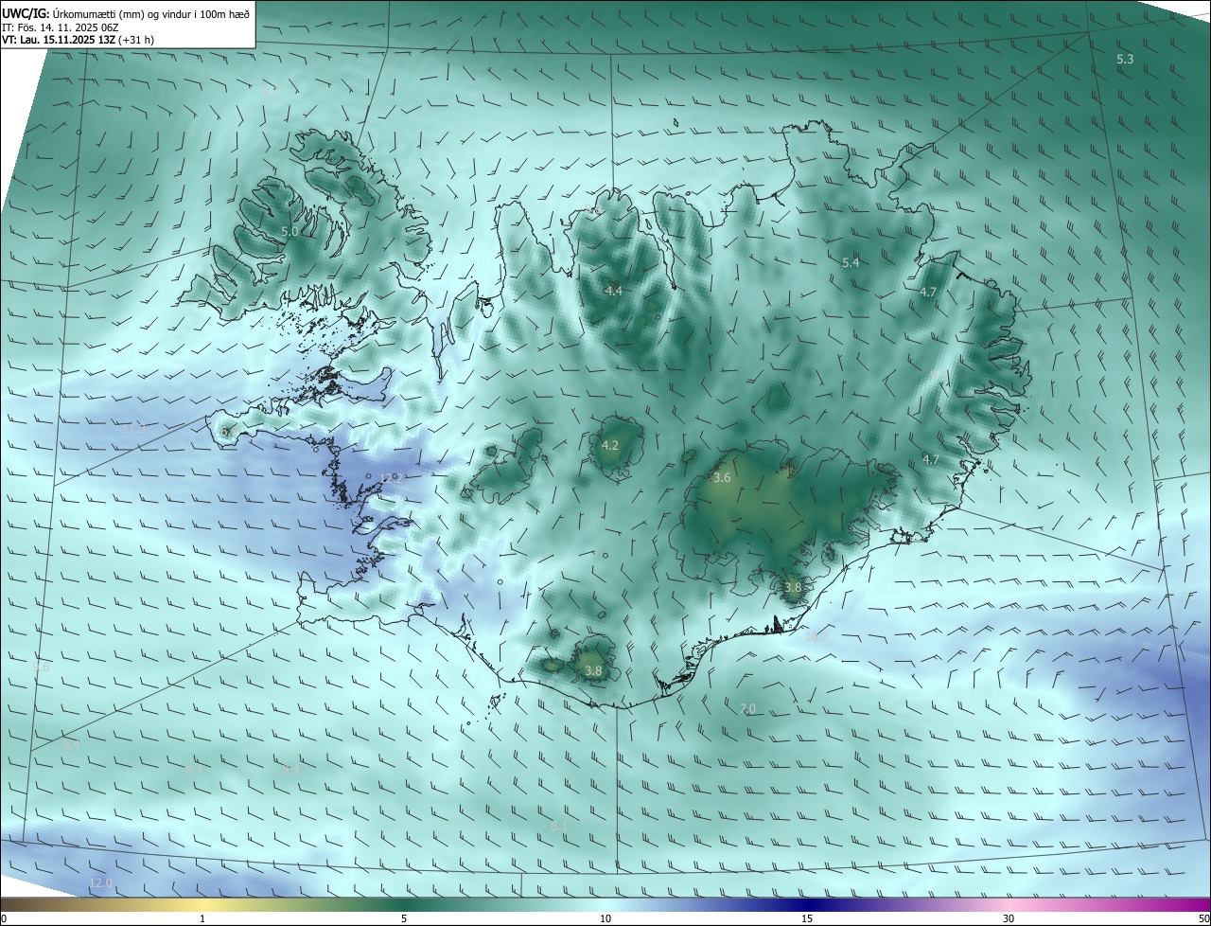Click the 5.4 value label in northeast Iceland

(x=851, y=262)
